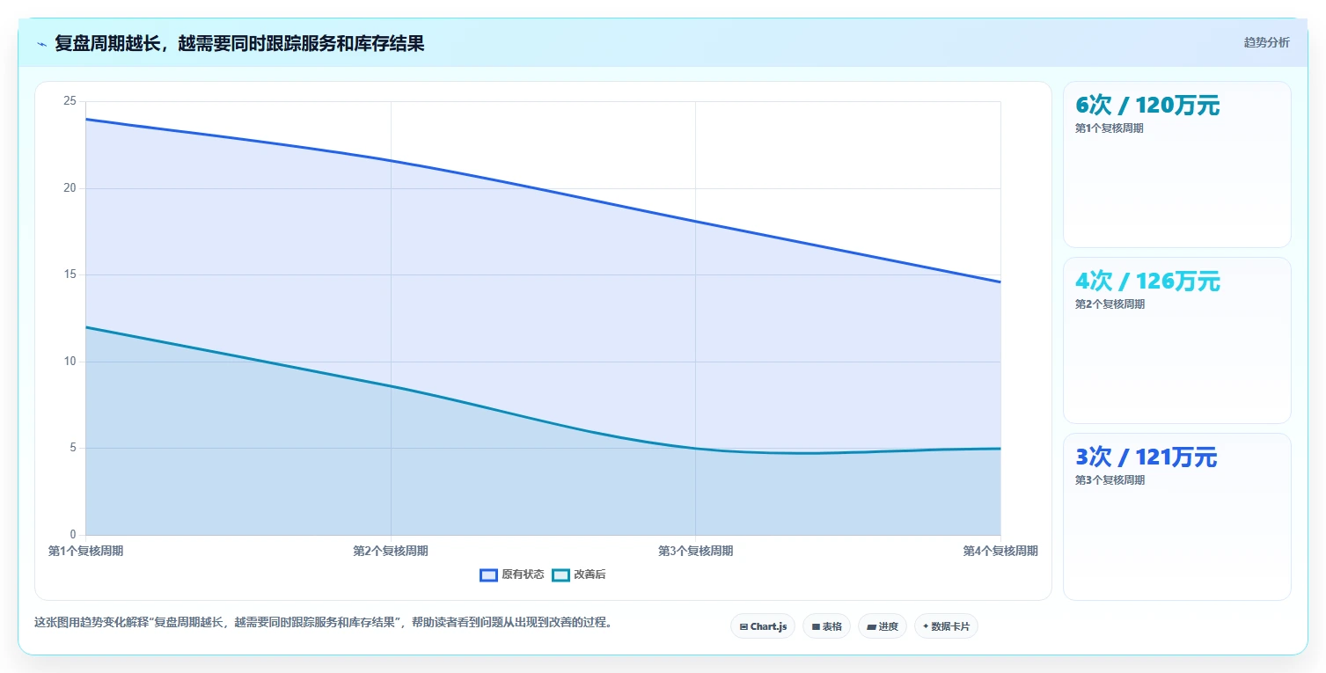Click the y-axis value 25
This screenshot has width=1326, height=673.
point(70,101)
